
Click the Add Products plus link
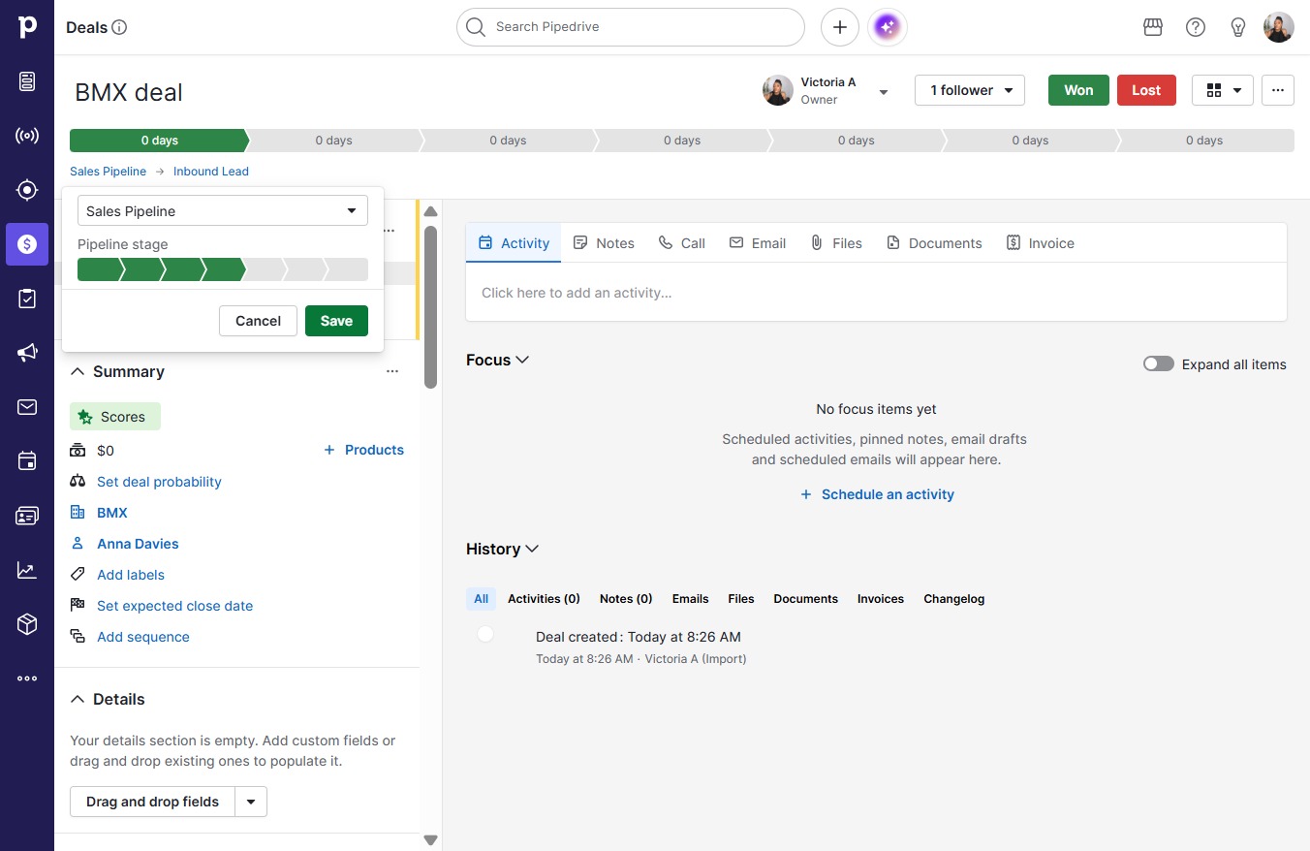[x=363, y=450]
